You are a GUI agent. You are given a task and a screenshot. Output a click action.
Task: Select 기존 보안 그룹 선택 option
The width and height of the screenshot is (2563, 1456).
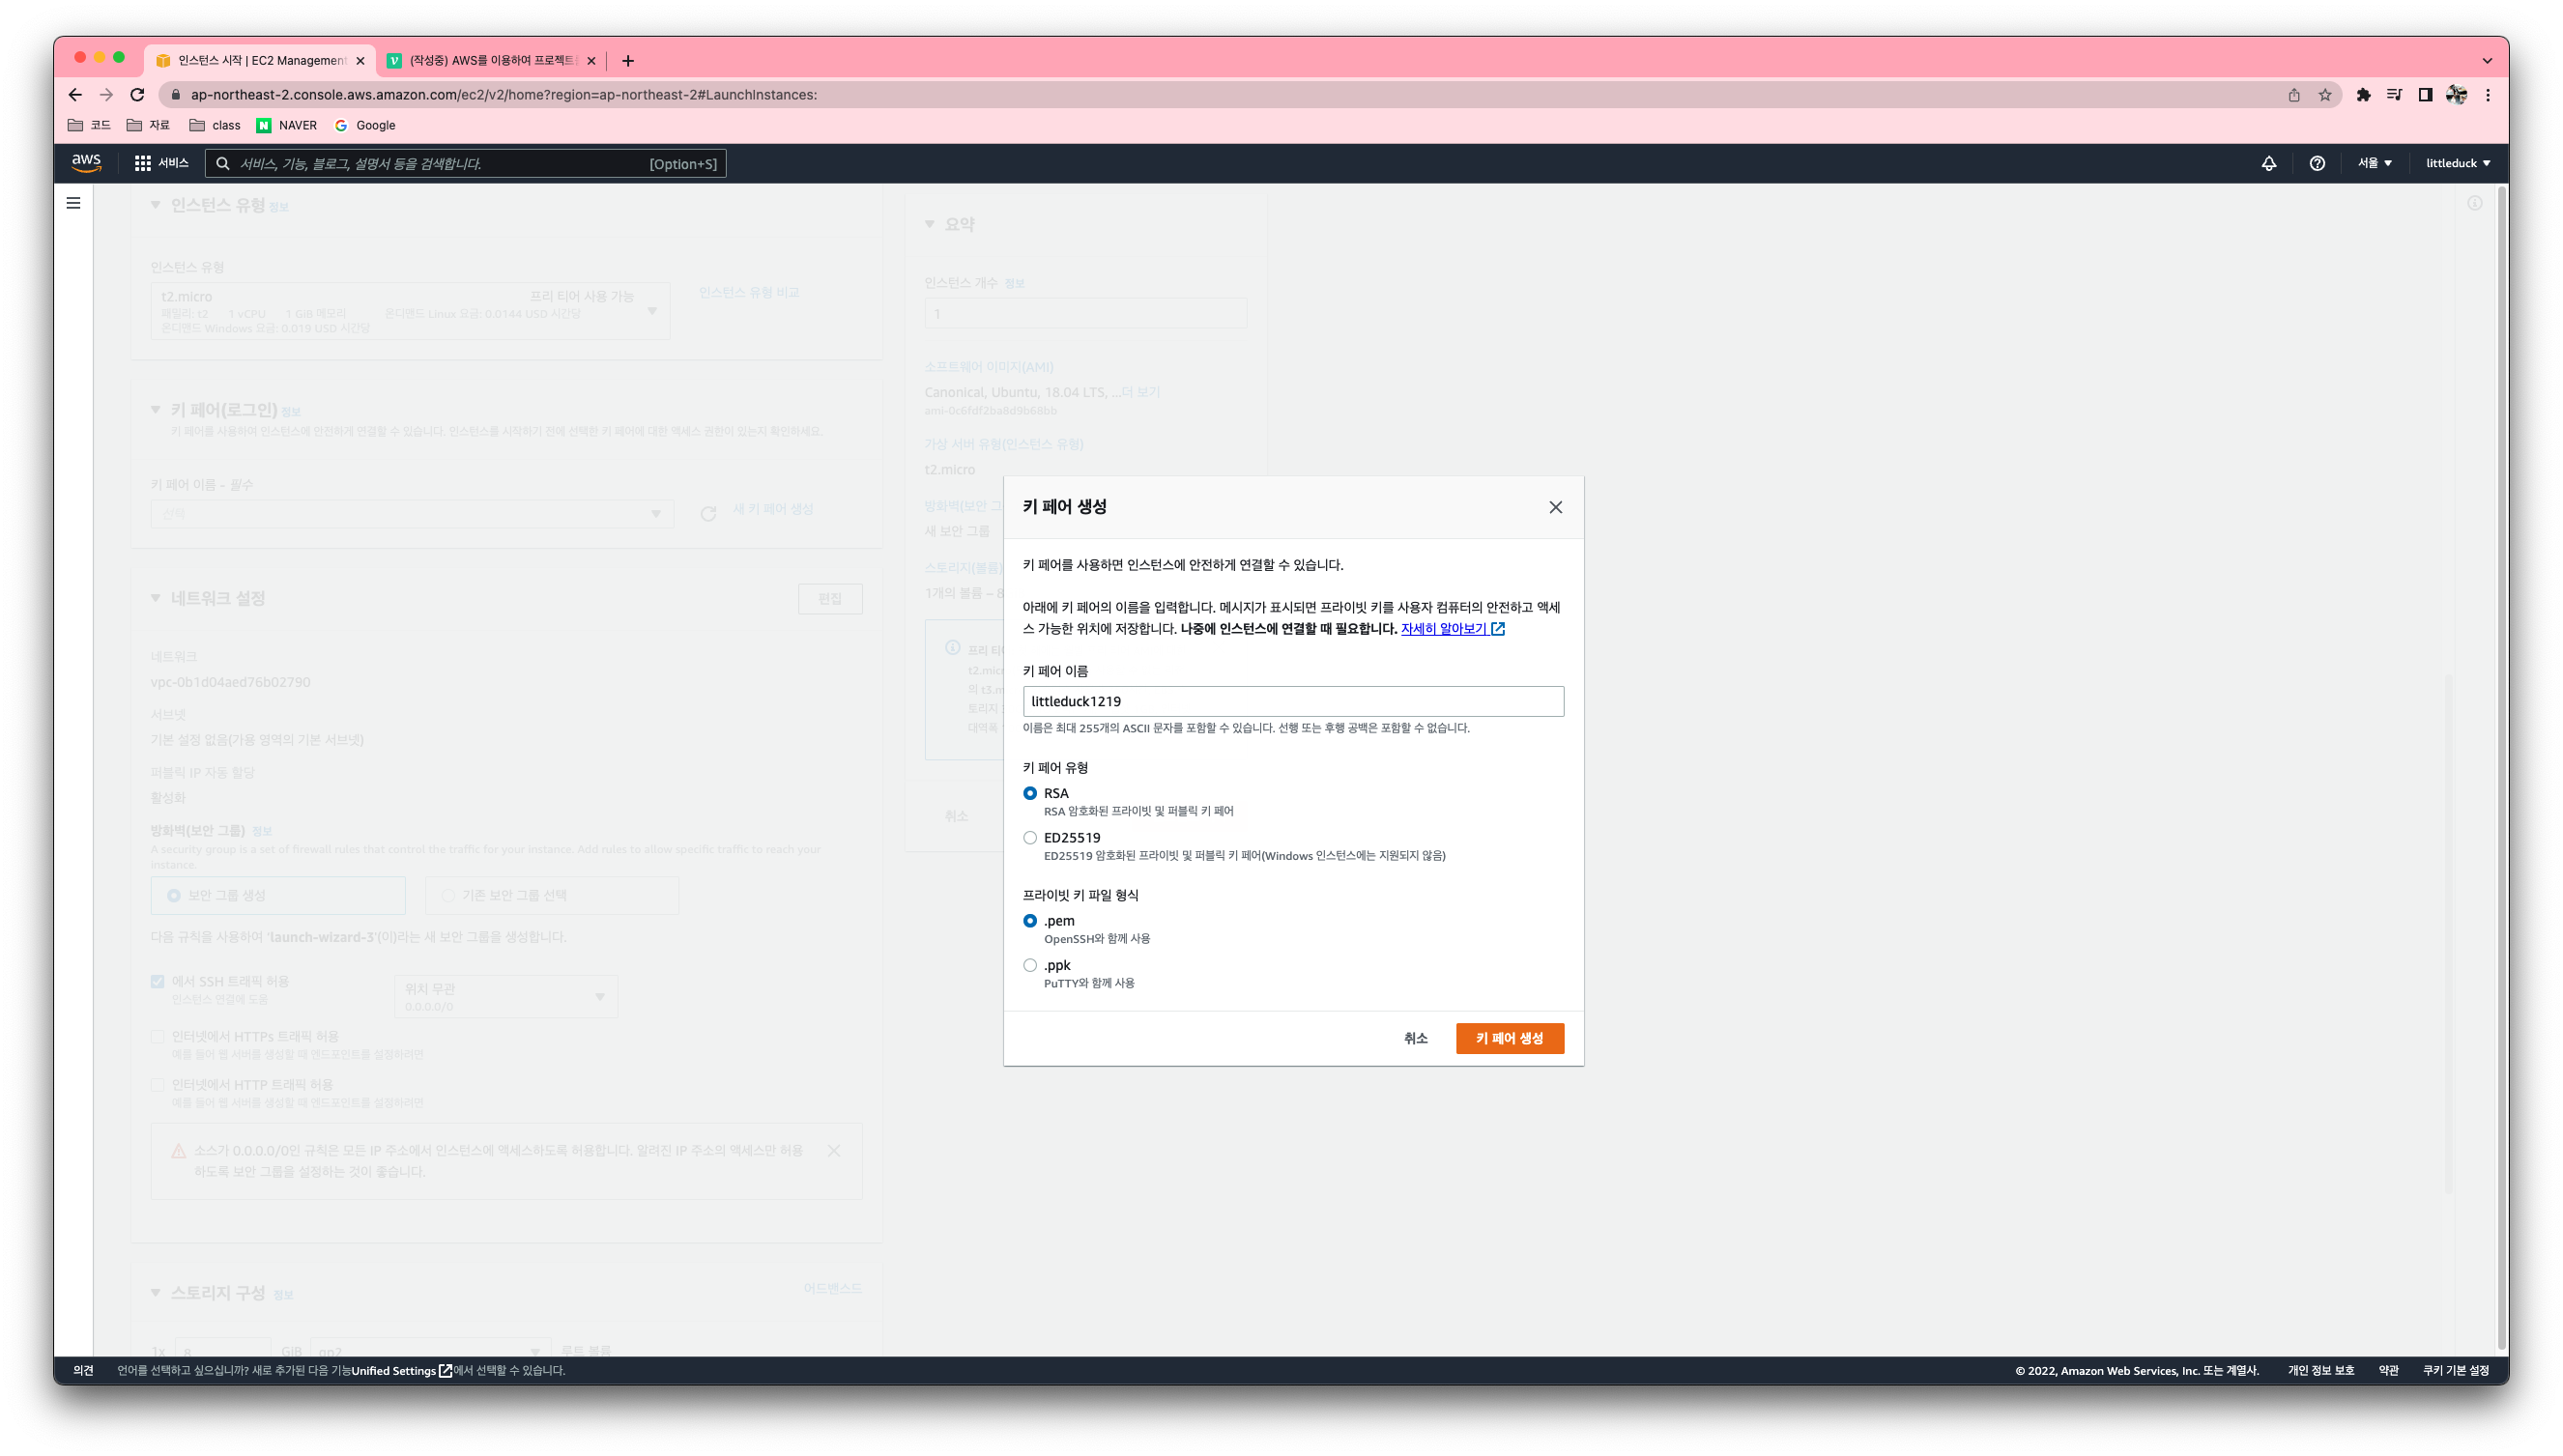[x=552, y=895]
